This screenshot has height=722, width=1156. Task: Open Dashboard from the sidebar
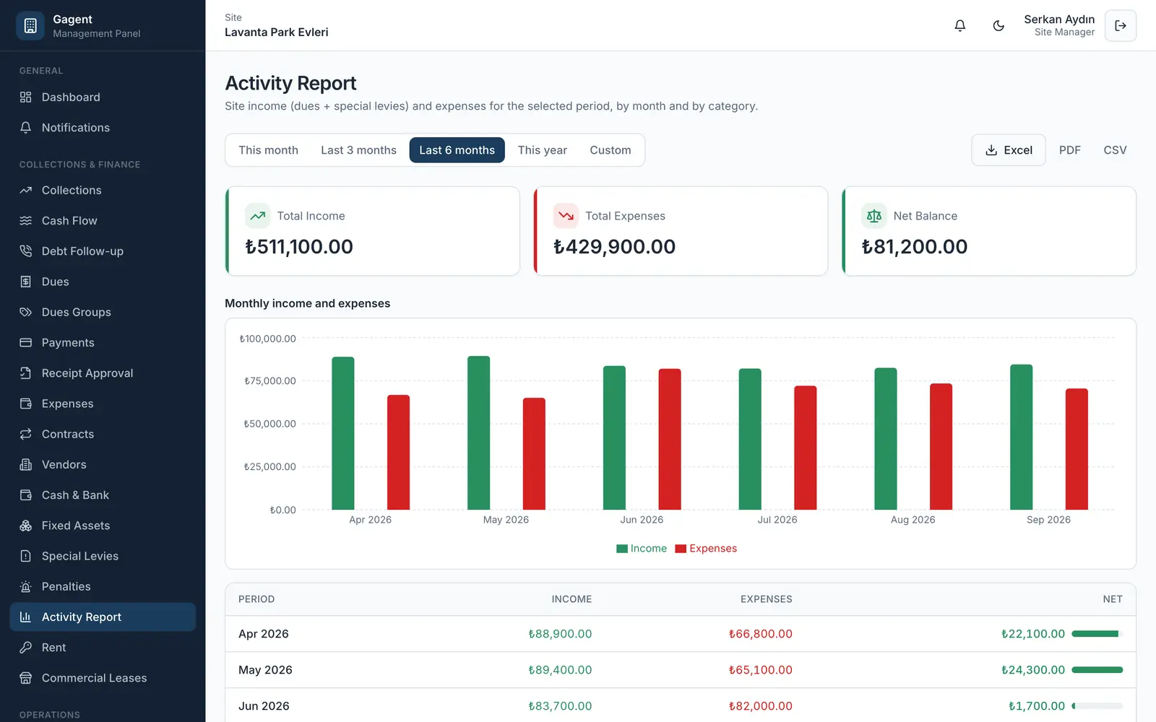[103, 97]
